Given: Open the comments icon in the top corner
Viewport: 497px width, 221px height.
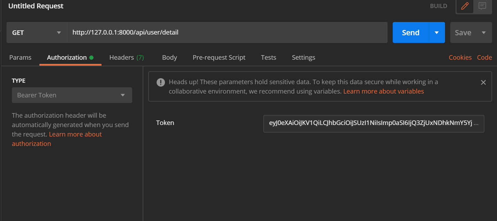Looking at the screenshot, I should pos(482,6).
